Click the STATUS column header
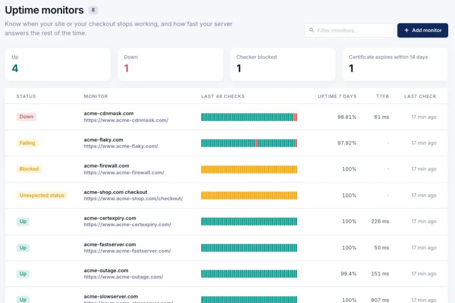 coord(26,96)
